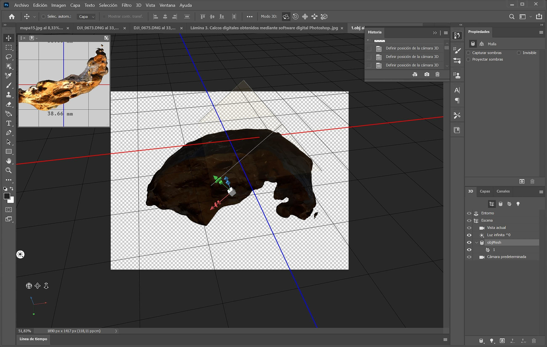This screenshot has height=347, width=547.
Task: Select the Eraser tool
Action: 9,104
